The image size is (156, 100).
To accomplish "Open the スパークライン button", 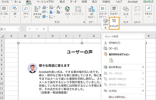I will 103,11.
